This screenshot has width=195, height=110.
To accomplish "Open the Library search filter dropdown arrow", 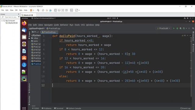I will pos(19,17).
